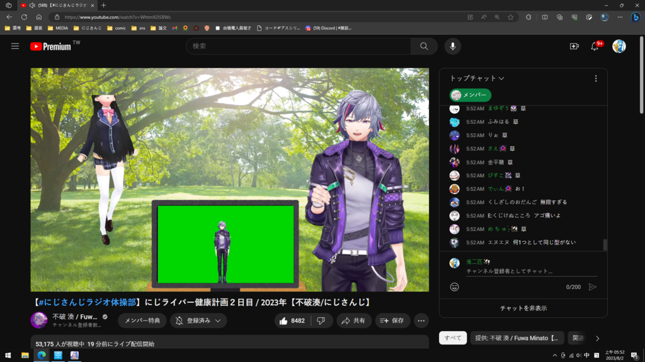Select the 関連 chip

(578, 338)
